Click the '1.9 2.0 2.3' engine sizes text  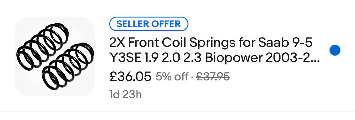[x=174, y=58]
